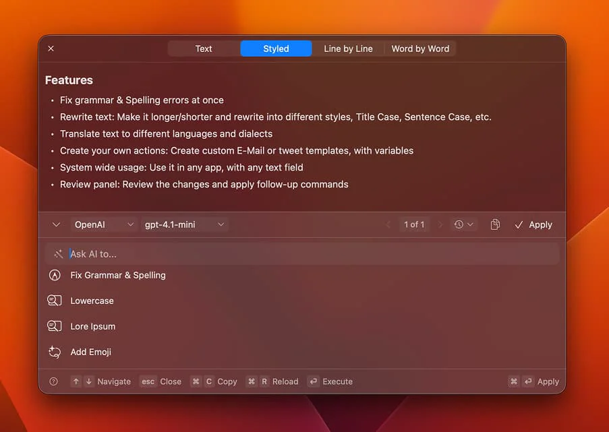Click Execute in the bottom bar
Screen dimensions: 609x432
pyautogui.click(x=330, y=381)
